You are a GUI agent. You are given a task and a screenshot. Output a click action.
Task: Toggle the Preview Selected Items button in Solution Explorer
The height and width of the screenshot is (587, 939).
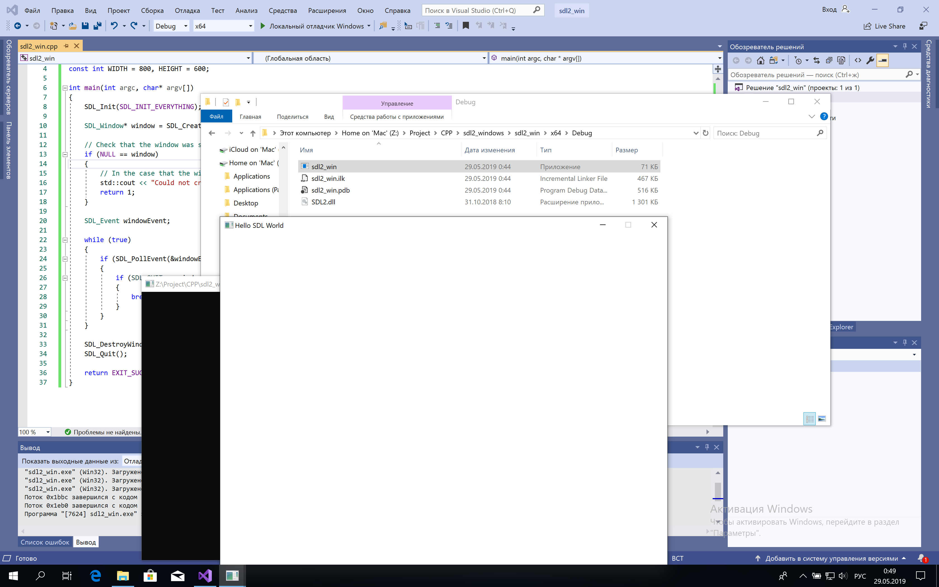pyautogui.click(x=882, y=61)
